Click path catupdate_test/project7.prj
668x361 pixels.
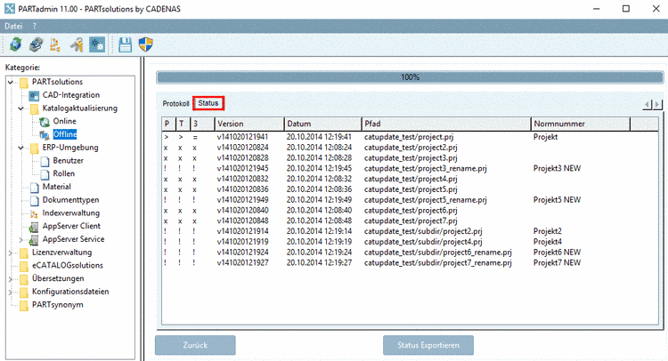pyautogui.click(x=411, y=221)
